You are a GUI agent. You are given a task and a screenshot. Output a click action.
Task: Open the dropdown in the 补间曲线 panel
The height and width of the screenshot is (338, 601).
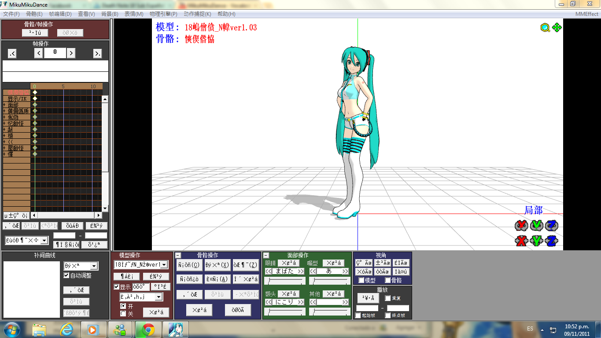tap(94, 266)
